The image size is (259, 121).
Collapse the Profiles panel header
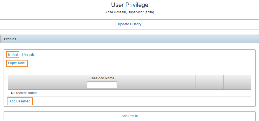130,39
